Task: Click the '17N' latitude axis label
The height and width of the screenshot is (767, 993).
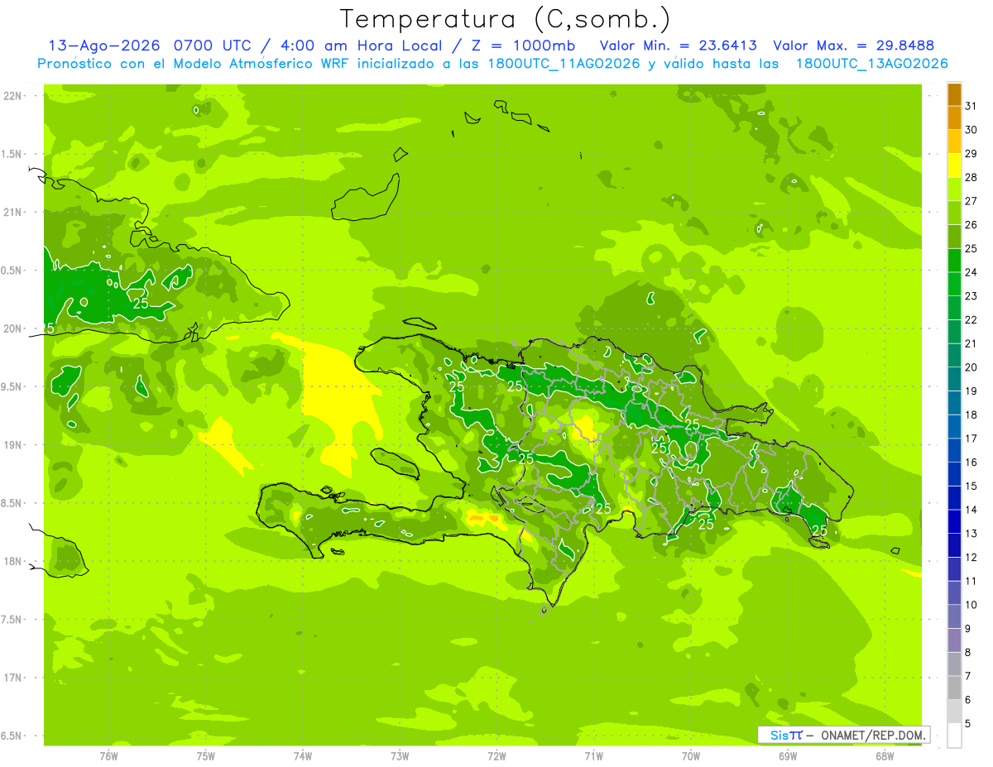Action: coord(12,677)
